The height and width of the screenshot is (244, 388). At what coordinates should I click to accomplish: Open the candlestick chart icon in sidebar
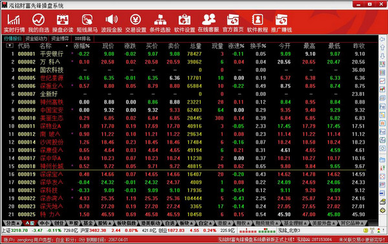tap(382, 89)
